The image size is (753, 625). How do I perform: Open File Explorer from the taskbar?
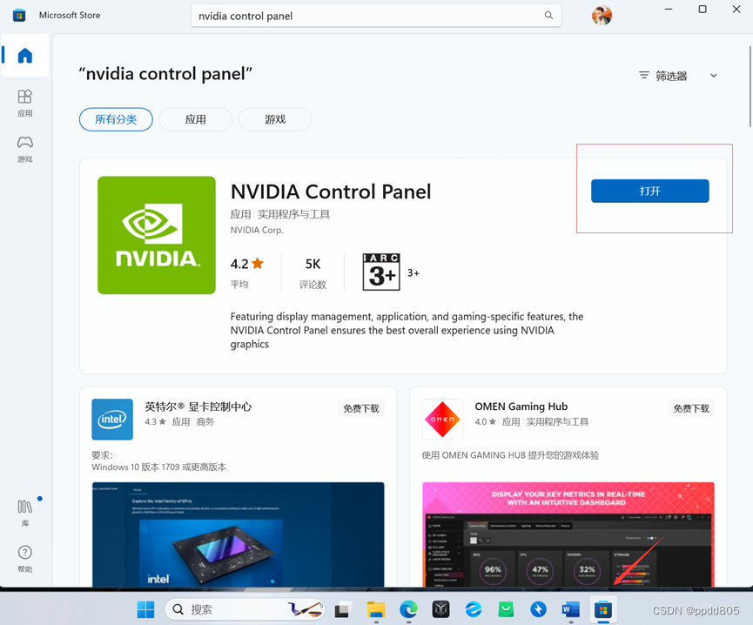pos(376,609)
